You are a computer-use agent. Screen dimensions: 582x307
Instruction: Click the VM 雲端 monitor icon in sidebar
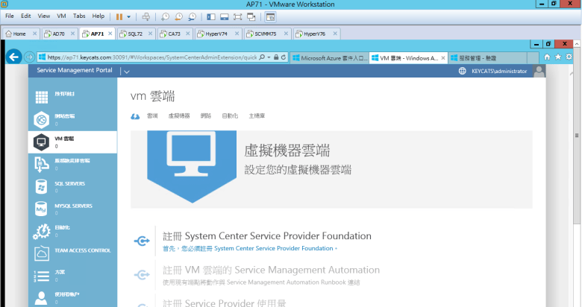pyautogui.click(x=42, y=142)
